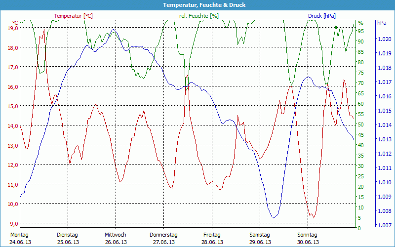Image resolution: width=395 pixels, height=247 pixels.
Task: Select the date "30.06.13"
Action: coord(308,242)
